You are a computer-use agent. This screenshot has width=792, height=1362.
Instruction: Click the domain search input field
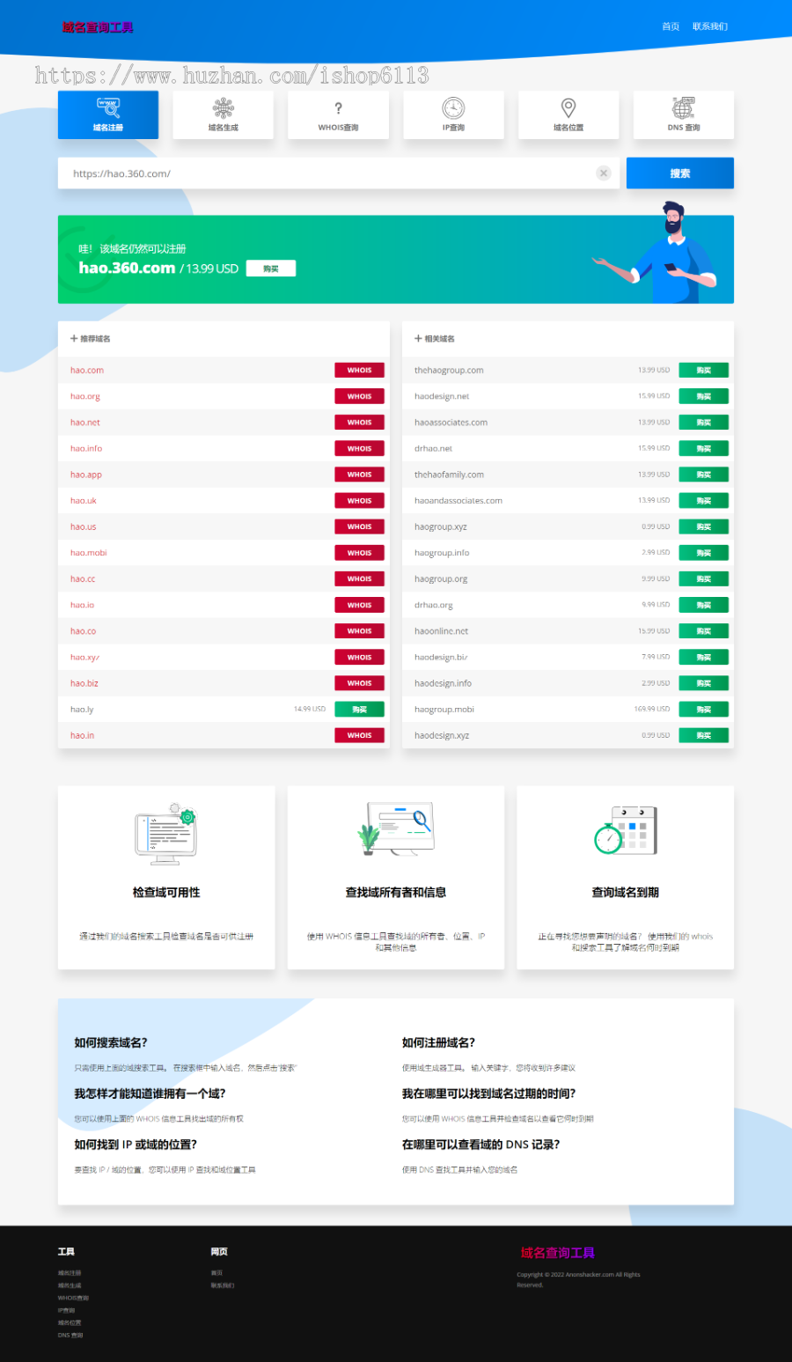pos(340,173)
